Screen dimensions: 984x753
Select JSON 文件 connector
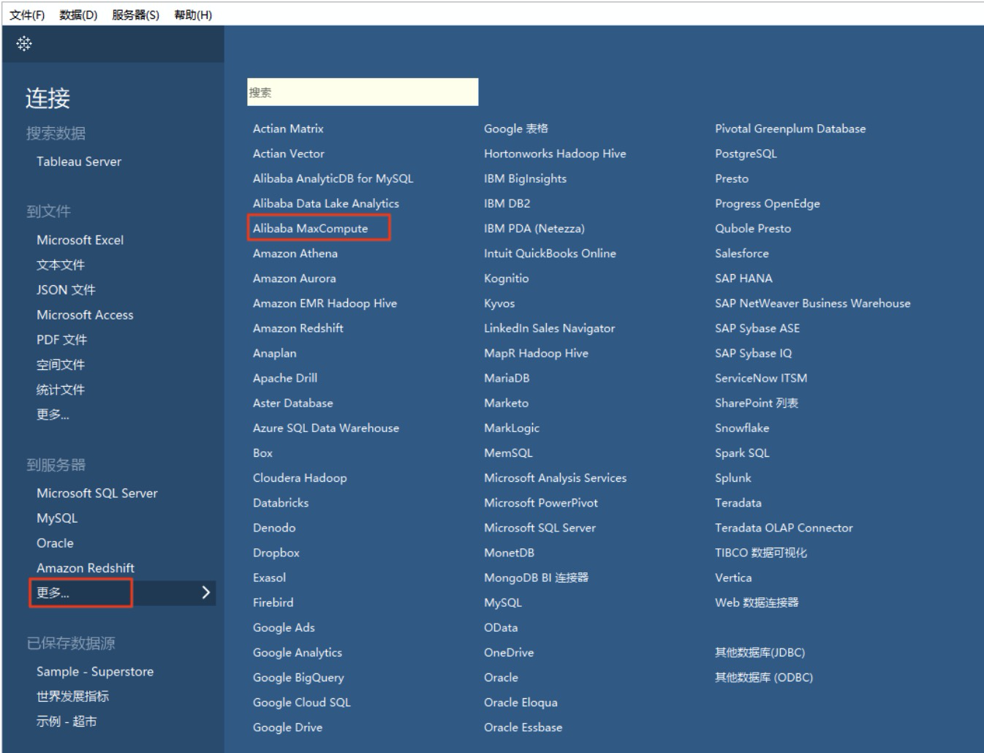(66, 290)
